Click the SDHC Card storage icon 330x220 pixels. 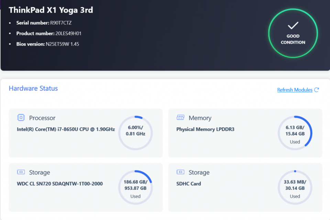(180, 172)
